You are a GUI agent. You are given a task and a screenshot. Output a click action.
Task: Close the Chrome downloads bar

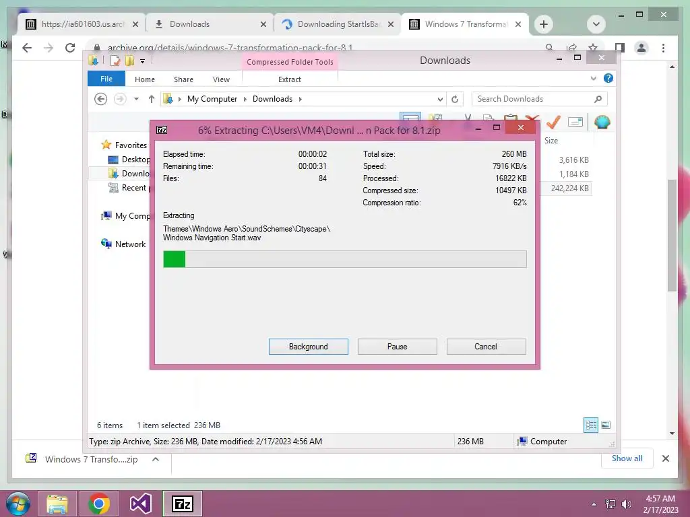click(666, 458)
